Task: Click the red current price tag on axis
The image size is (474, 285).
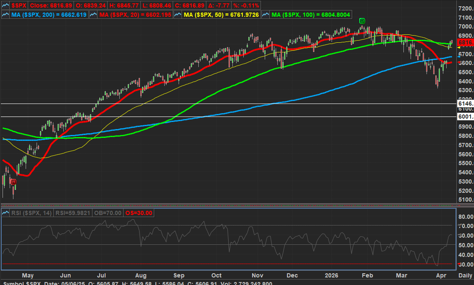Action: pos(465,43)
